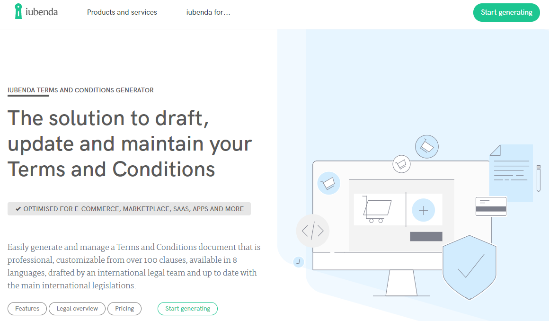Click the code brackets icon in illustration
This screenshot has height=321, width=549.
coord(313,231)
